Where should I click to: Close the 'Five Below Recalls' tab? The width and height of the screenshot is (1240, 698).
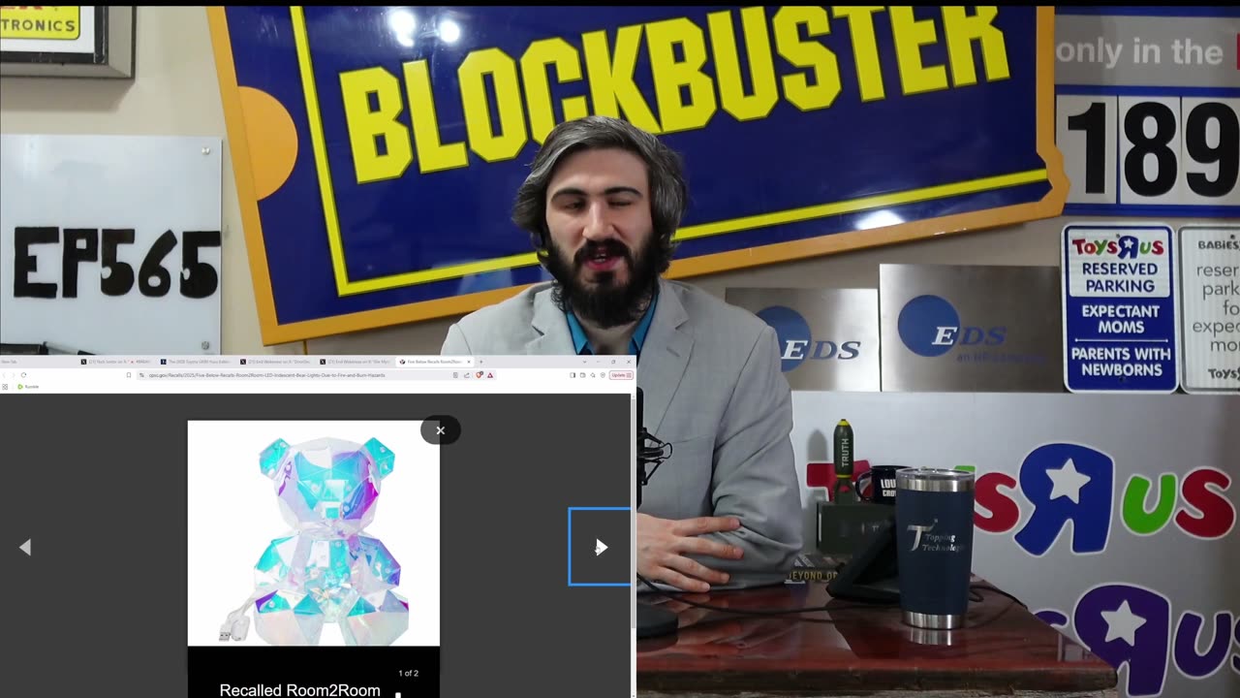(469, 362)
